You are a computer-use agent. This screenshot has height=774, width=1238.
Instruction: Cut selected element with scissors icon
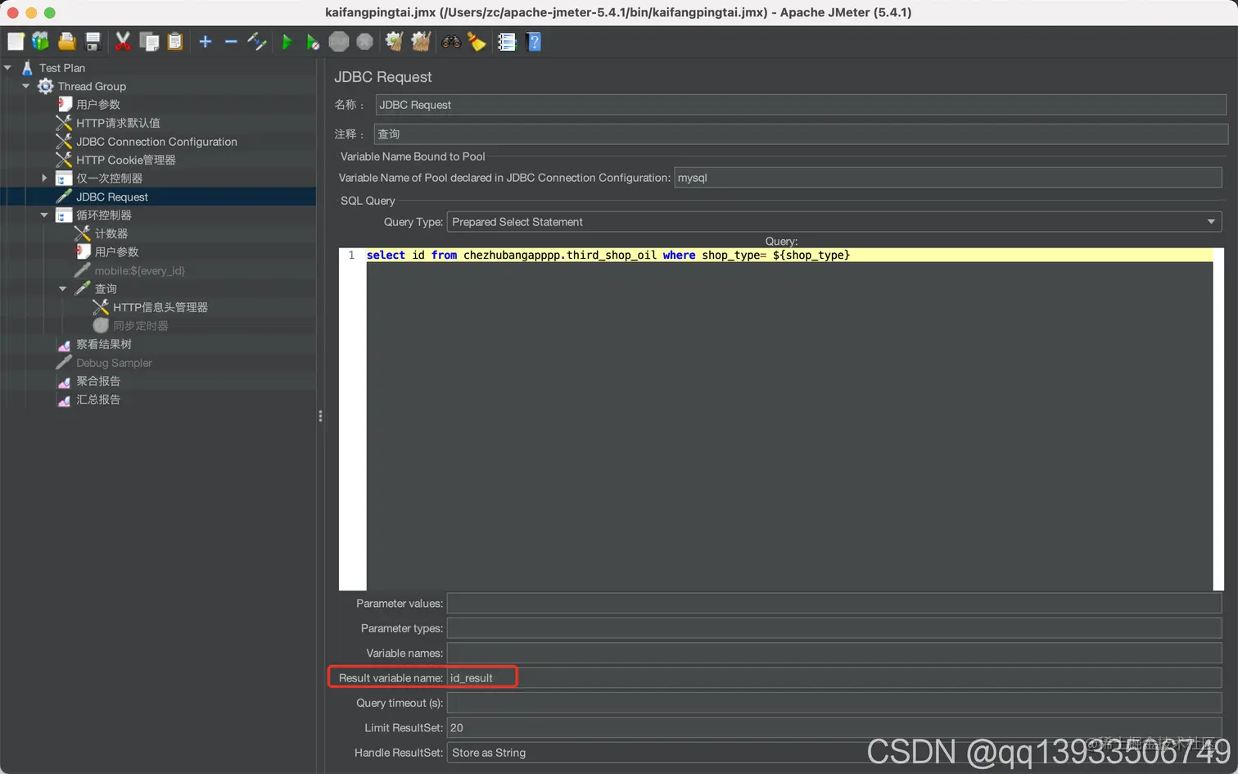(123, 42)
